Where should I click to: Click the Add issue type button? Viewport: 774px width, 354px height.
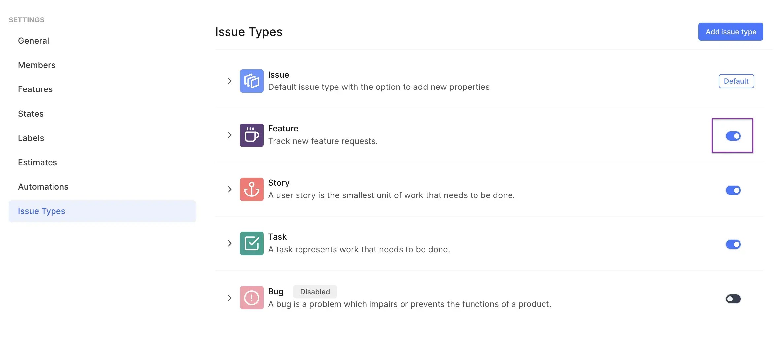pos(730,32)
